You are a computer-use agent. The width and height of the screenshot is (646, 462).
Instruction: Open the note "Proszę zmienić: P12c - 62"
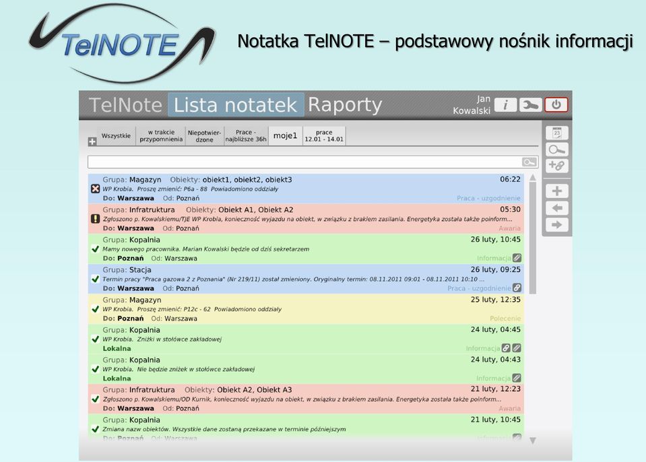[306, 309]
